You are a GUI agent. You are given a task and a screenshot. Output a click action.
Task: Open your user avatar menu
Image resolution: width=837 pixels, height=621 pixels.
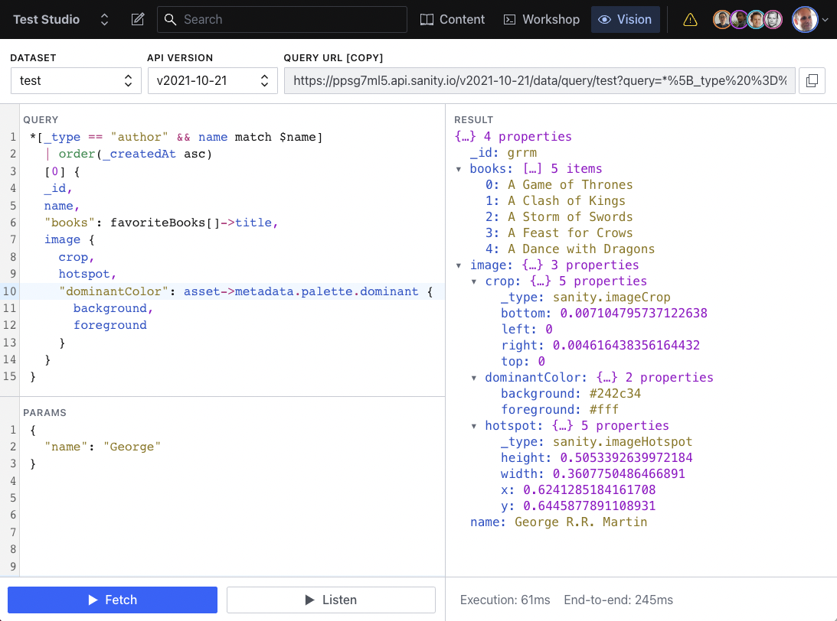point(805,19)
